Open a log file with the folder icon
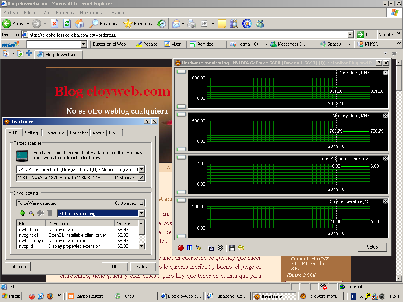403x302 pixels. [241, 248]
